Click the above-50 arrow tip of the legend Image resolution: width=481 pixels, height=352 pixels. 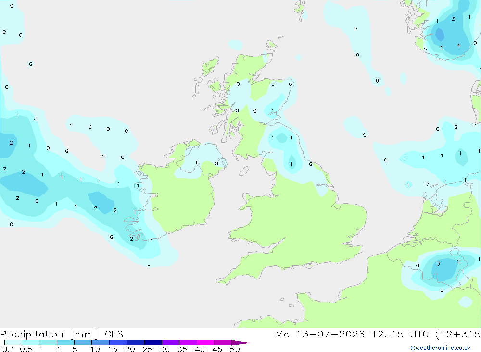[240, 342]
